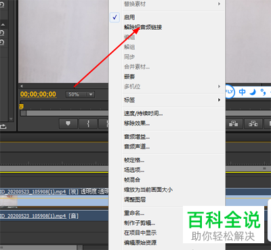This screenshot has height=250, width=271.
Task: Switch input method via 中 icon
Action: [242, 92]
